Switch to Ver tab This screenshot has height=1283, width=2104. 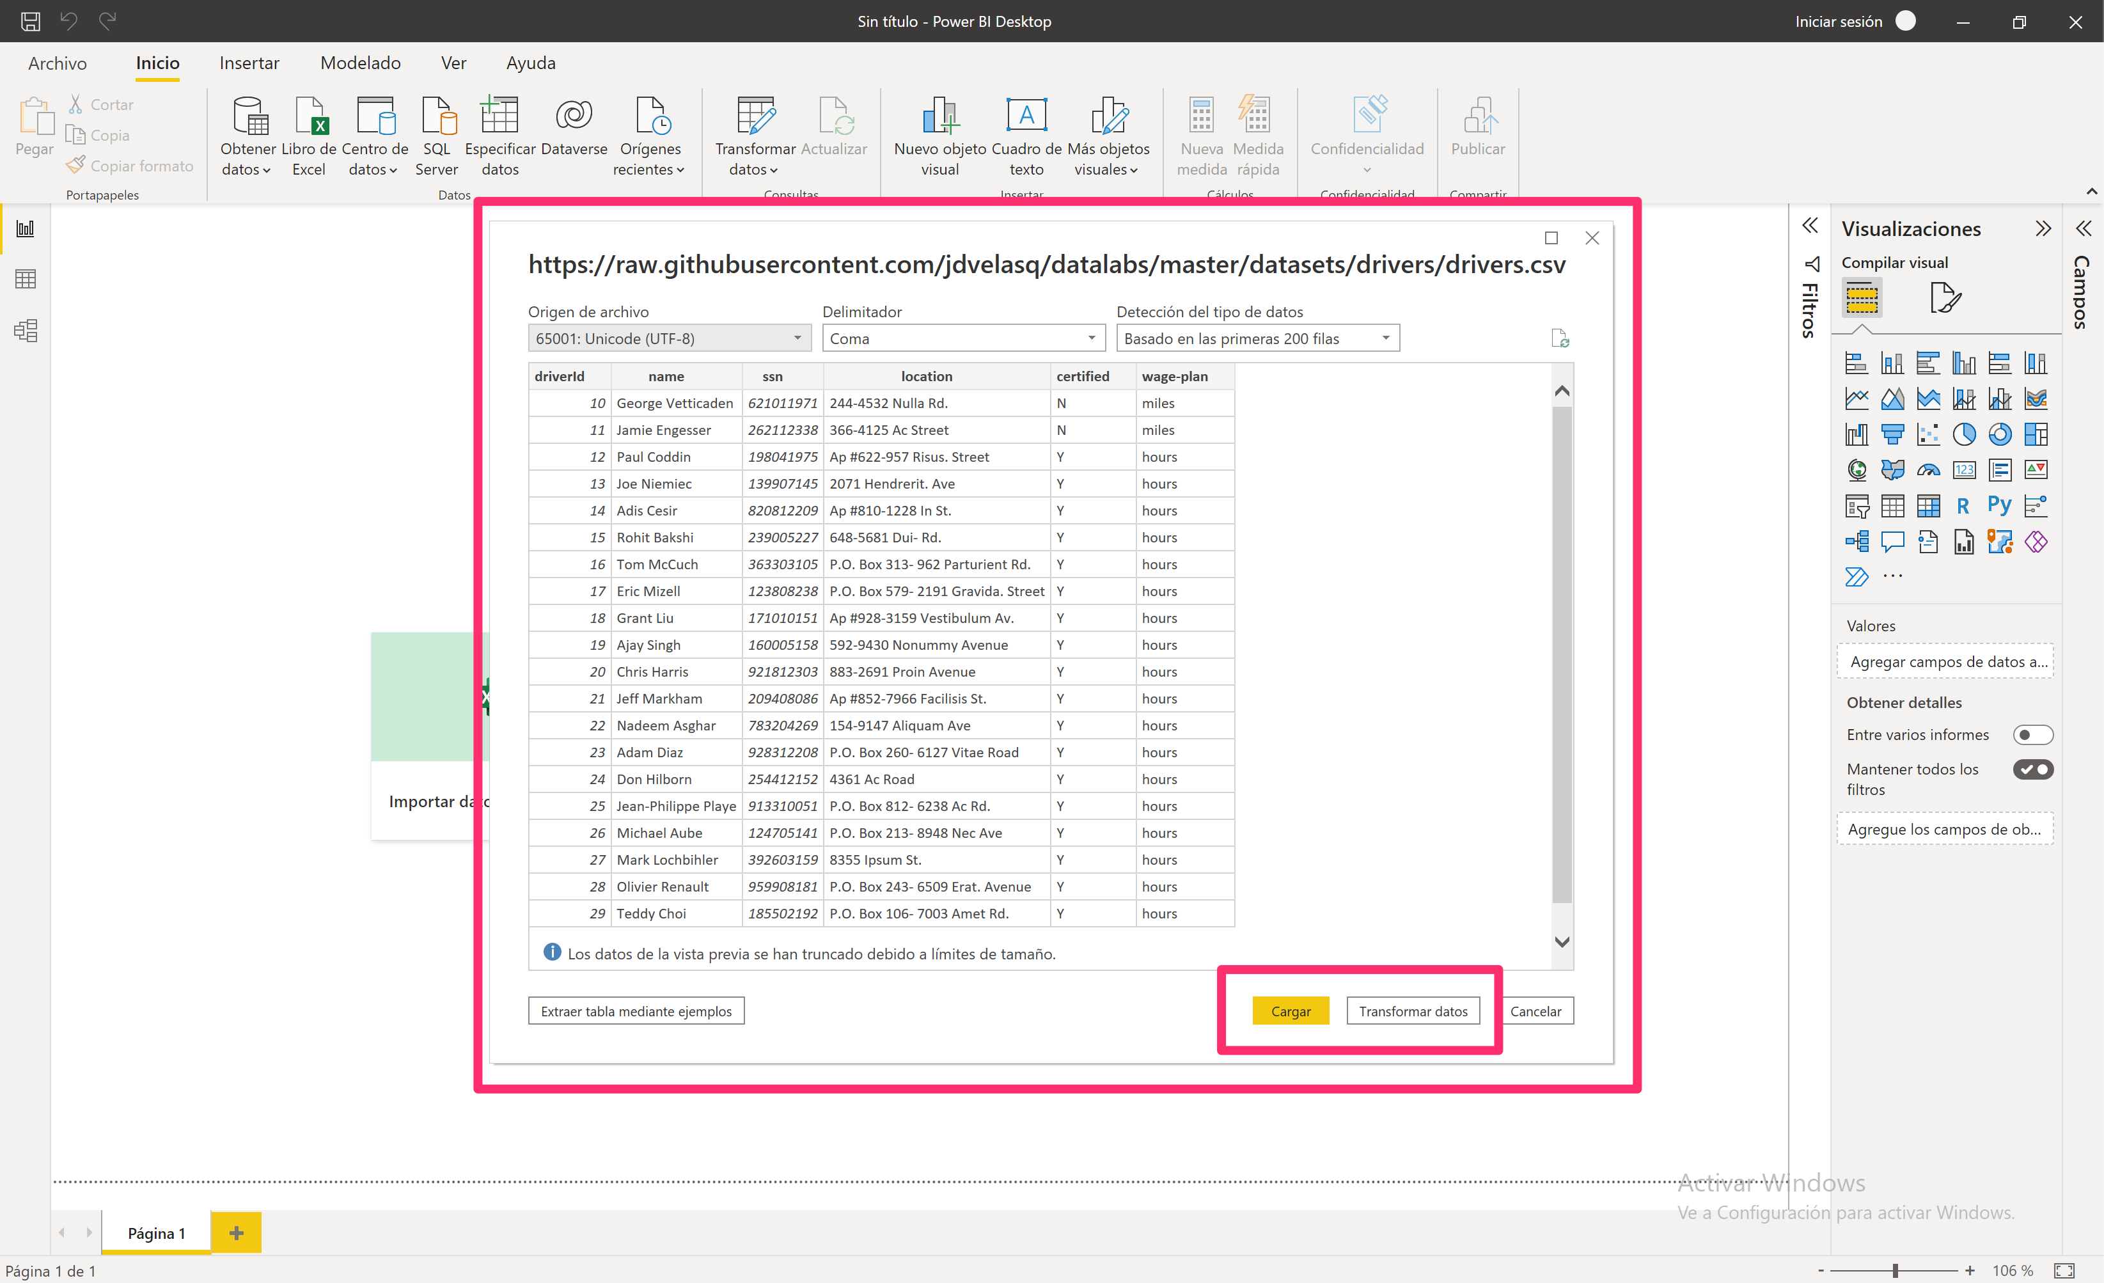(x=453, y=63)
